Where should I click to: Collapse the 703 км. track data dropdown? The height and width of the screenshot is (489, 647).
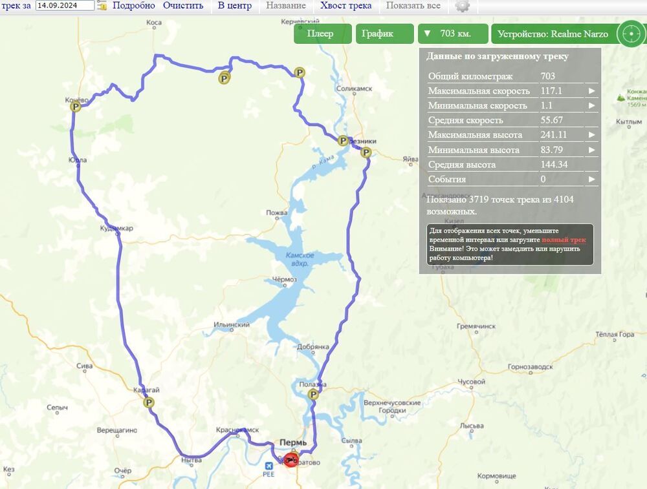[453, 34]
